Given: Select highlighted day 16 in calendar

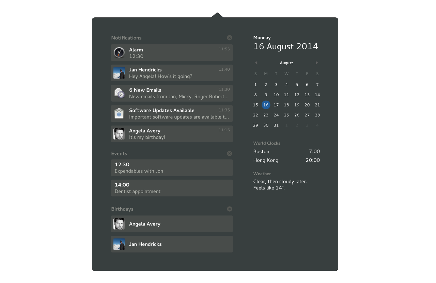Looking at the screenshot, I should (x=266, y=105).
